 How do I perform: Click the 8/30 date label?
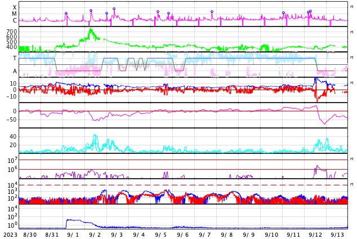click(30, 235)
